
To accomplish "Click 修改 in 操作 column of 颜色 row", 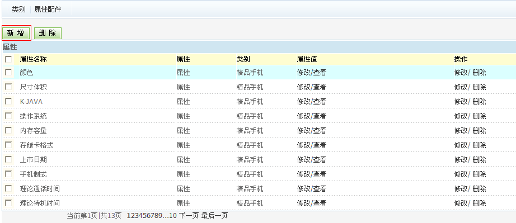I will [x=461, y=73].
